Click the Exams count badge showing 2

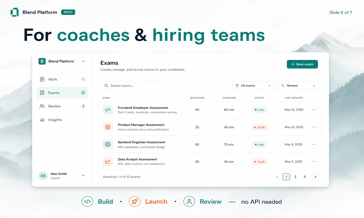coord(83,93)
